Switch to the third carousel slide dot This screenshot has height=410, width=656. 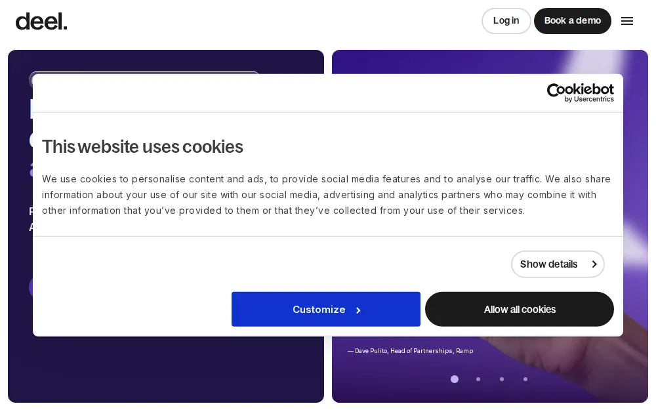point(502,379)
